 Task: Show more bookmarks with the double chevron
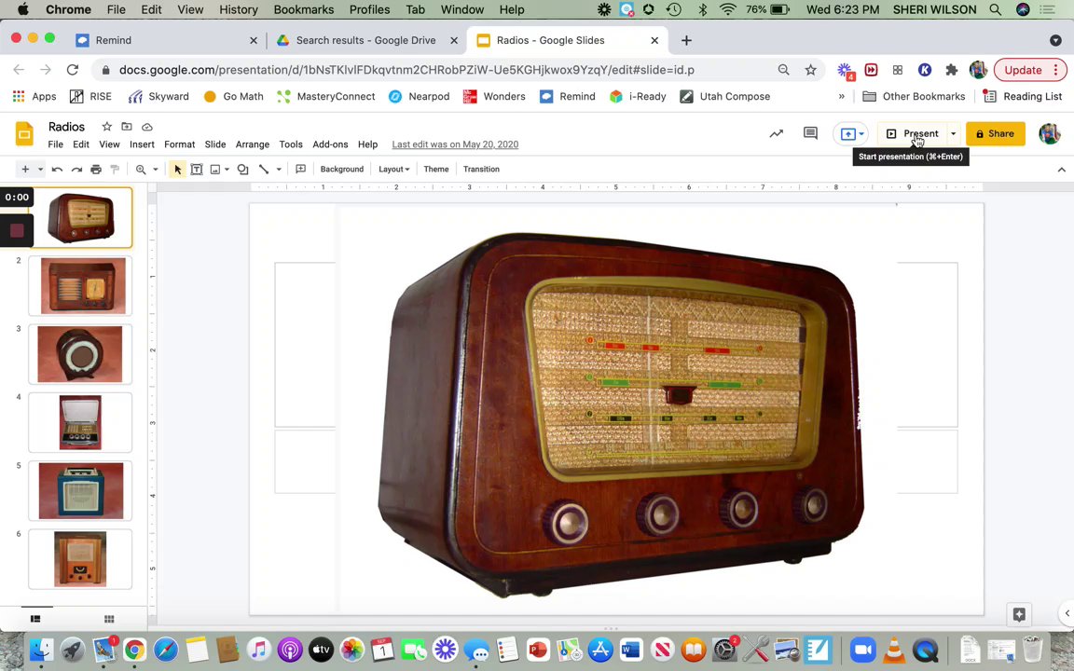click(841, 97)
